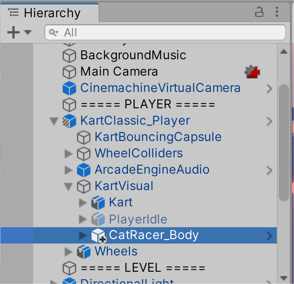Collapse the KartVisual node
The image size is (294, 284).
tap(68, 187)
